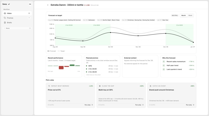The height and width of the screenshot is (116, 209).
Task: Click the New Year event chip
Action: 163,20
